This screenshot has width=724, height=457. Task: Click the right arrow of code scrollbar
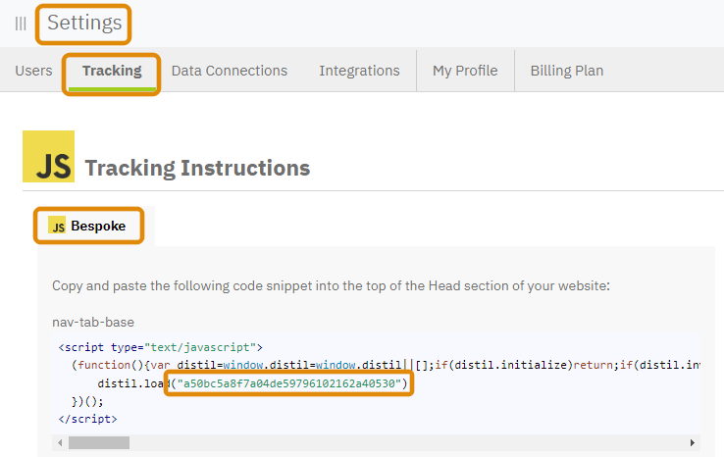pos(693,442)
